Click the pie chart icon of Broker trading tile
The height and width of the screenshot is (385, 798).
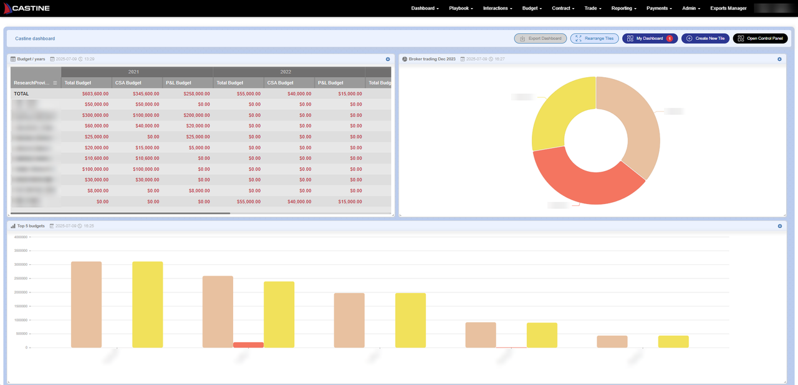405,59
